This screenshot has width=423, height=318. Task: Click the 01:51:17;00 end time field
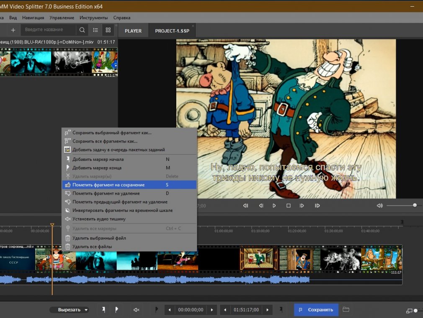click(x=246, y=310)
